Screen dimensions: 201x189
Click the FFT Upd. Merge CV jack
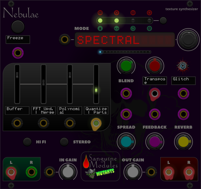coord(43,123)
